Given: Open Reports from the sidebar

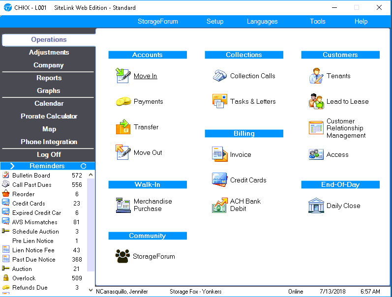Looking at the screenshot, I should pyautogui.click(x=49, y=78).
